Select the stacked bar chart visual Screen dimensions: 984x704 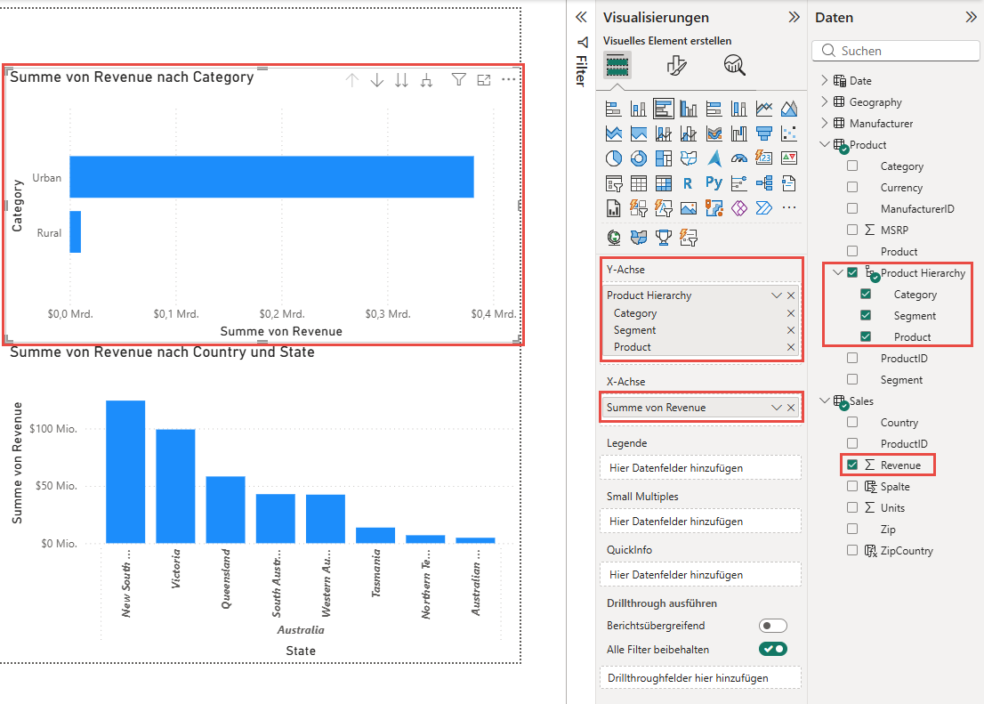613,109
